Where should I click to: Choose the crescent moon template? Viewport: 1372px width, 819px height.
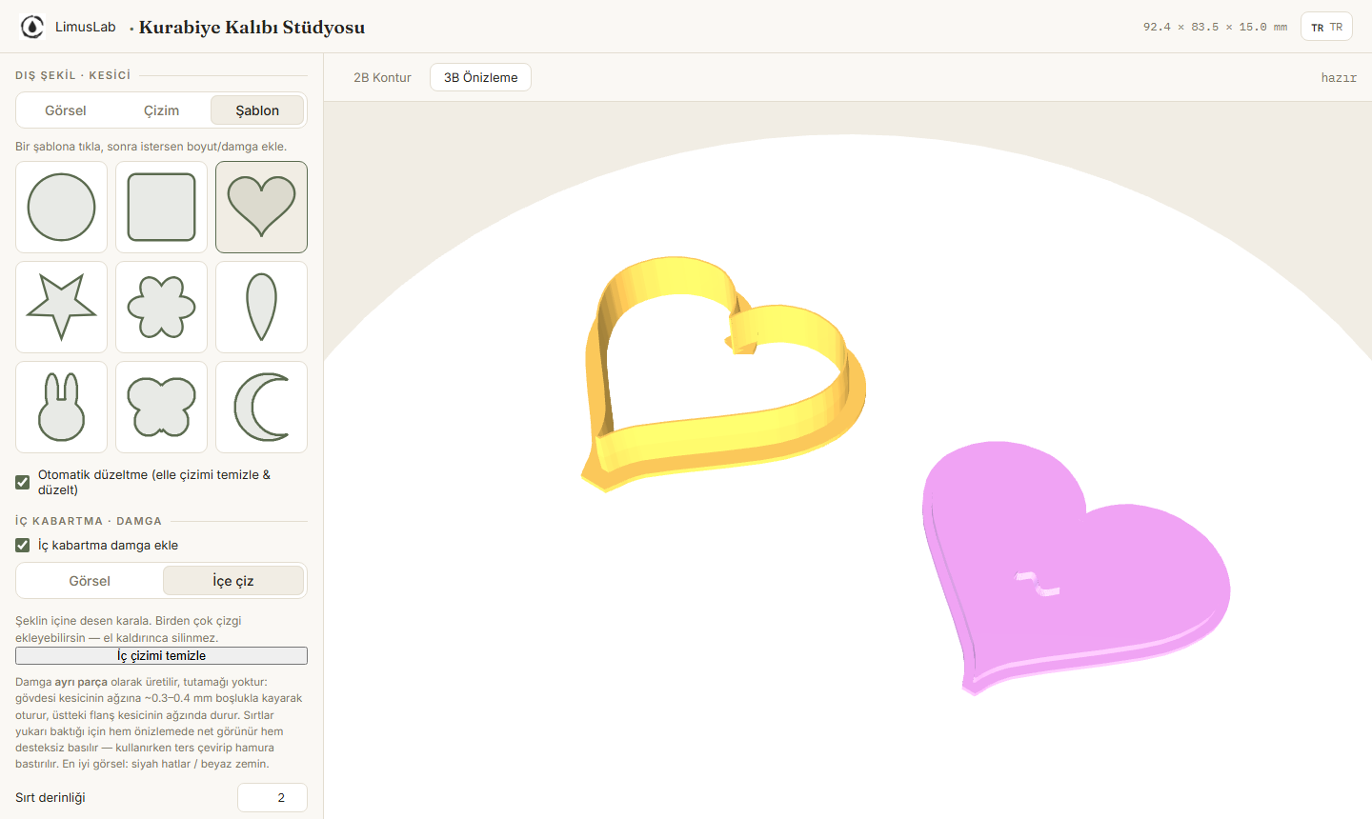tap(261, 407)
